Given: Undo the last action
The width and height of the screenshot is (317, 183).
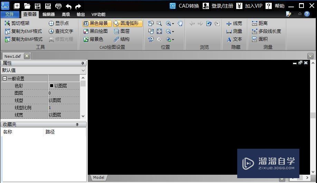Looking at the screenshot, I should (x=69, y=7).
